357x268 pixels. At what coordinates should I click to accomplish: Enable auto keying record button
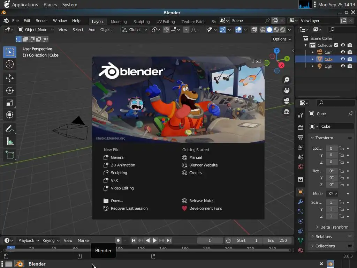[x=118, y=240]
